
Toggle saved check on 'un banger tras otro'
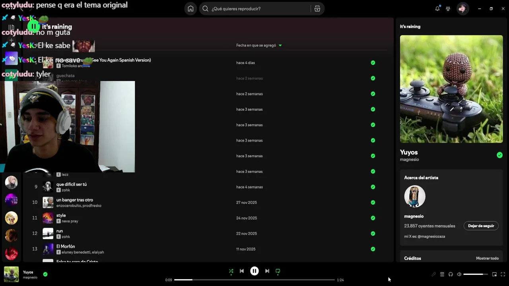[x=373, y=203]
